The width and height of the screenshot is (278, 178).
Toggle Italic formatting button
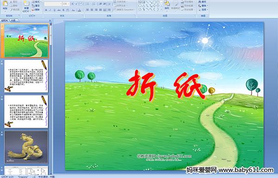coord(50,10)
